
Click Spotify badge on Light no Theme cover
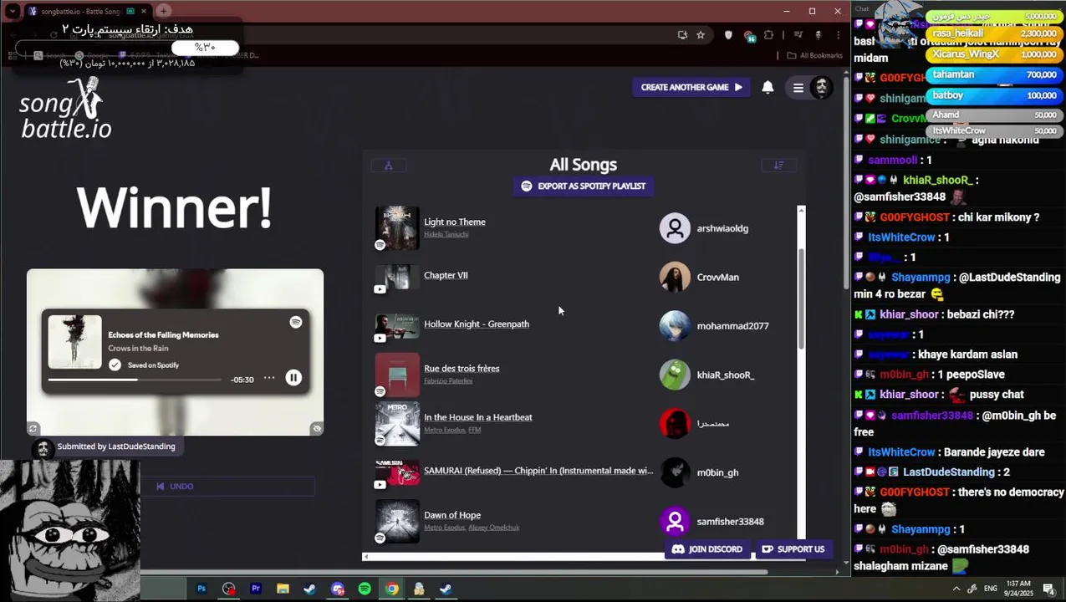[x=380, y=245]
